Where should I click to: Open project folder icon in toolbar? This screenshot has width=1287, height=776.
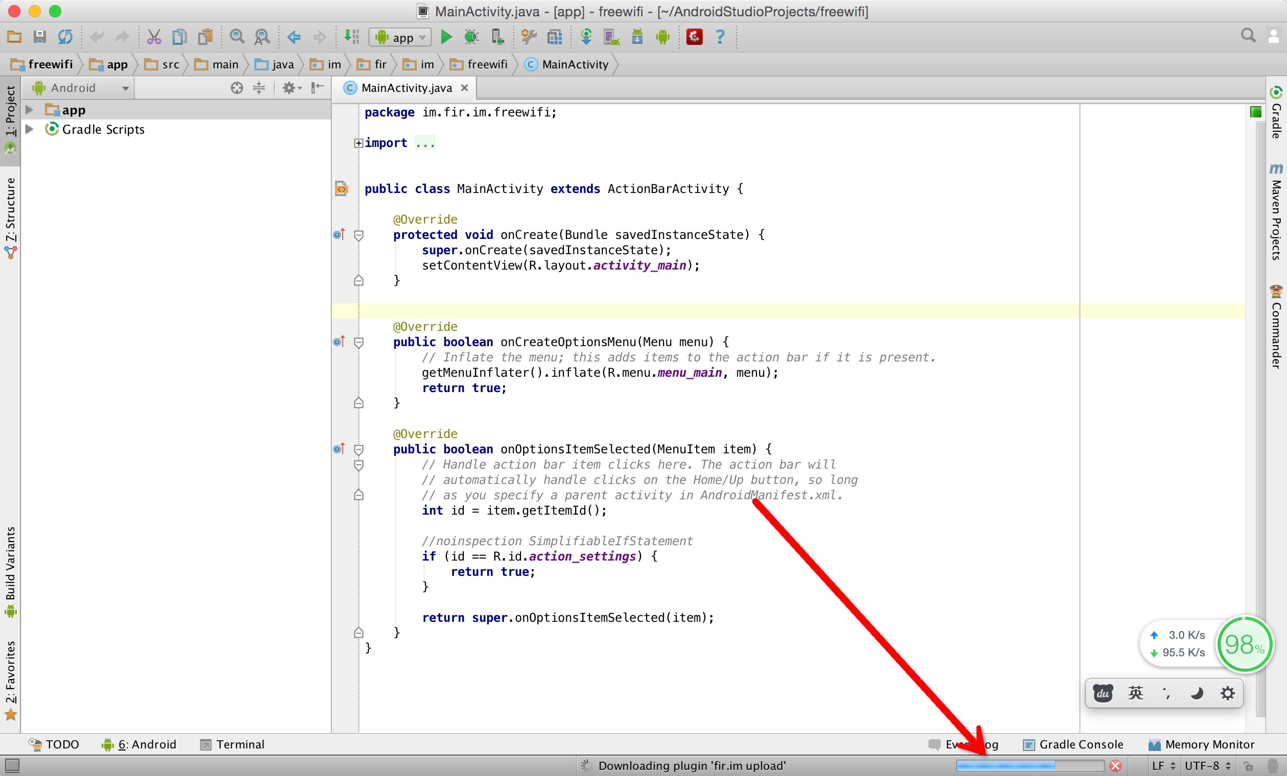14,37
